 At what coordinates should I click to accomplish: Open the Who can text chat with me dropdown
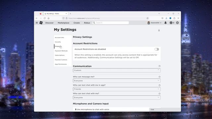point(117,98)
